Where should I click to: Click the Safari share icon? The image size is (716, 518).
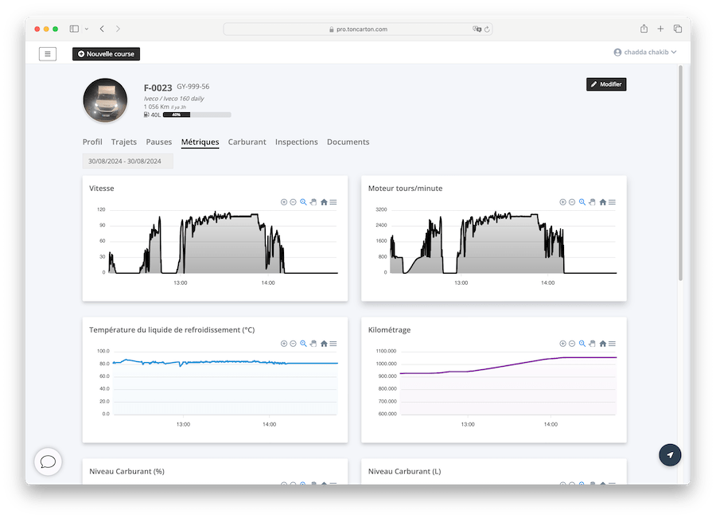click(x=643, y=29)
